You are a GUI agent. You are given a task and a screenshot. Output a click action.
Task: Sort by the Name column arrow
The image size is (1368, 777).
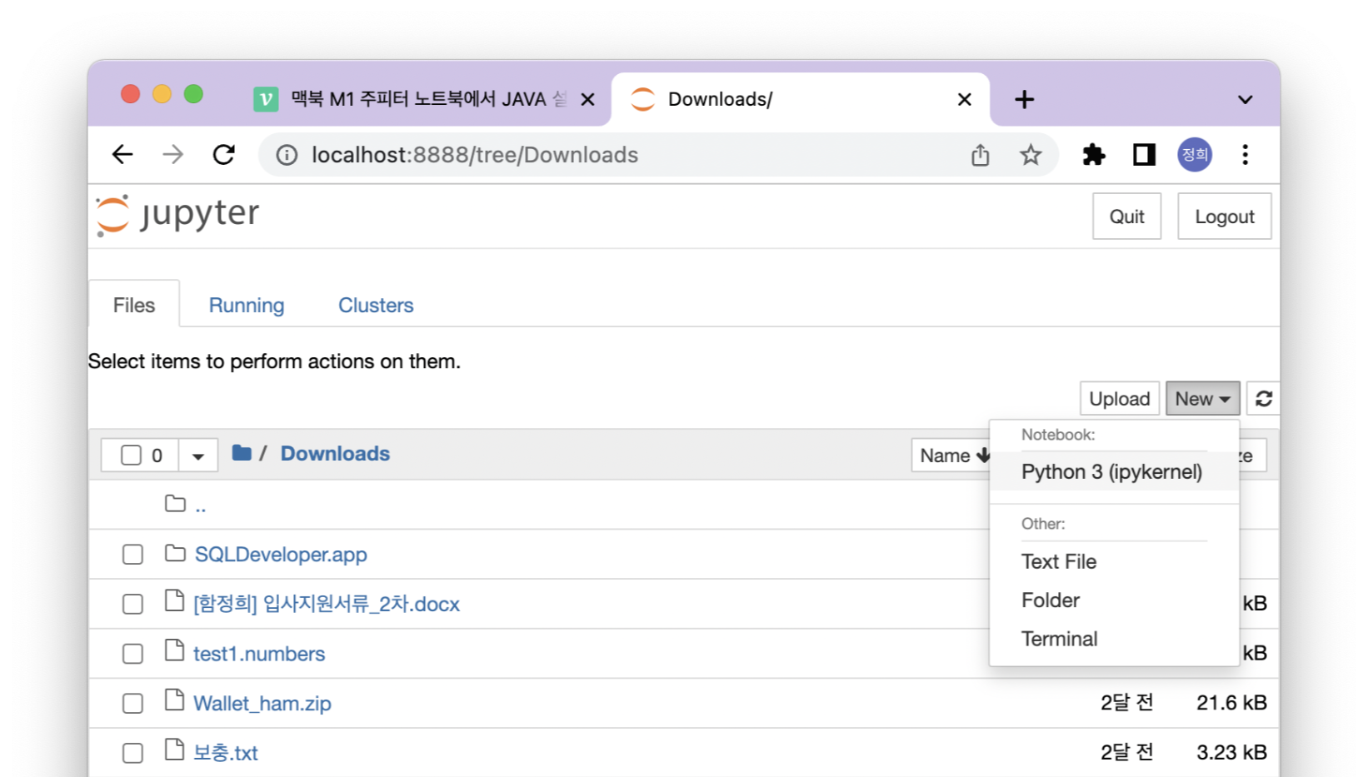pos(984,456)
